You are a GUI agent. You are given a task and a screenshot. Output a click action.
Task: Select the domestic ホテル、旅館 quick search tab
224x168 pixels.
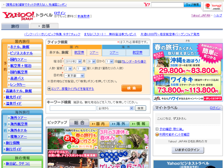point(59,52)
